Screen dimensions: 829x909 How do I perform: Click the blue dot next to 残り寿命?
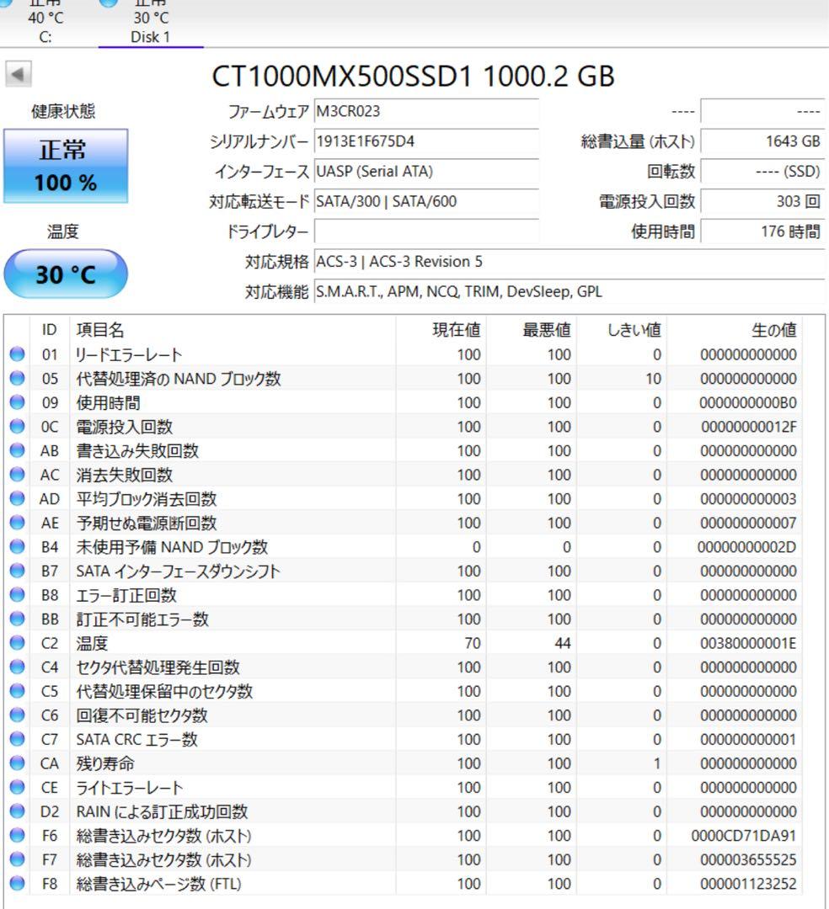[x=19, y=763]
